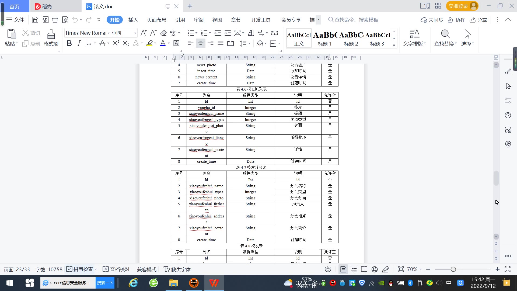Click the Print icon in quick access bar
Image resolution: width=517 pixels, height=291 pixels.
pos(55,20)
